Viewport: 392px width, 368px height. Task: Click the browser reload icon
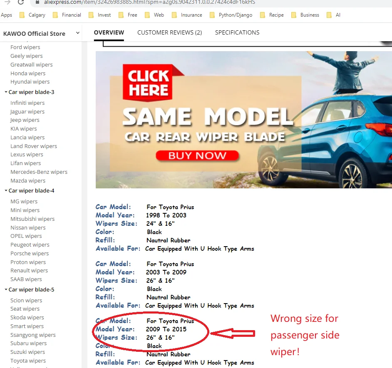tap(21, 2)
